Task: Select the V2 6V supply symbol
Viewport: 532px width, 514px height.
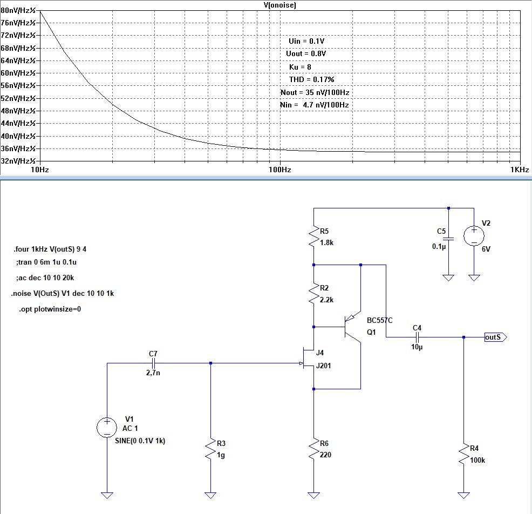Action: [x=474, y=235]
